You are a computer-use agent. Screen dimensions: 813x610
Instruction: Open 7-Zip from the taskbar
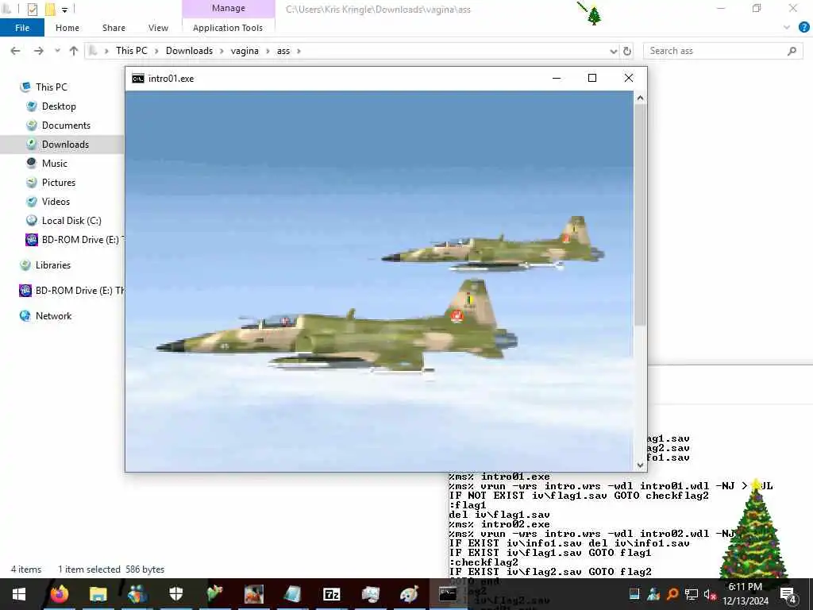click(331, 594)
